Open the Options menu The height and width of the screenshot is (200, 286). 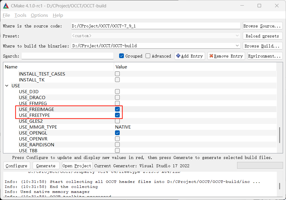(39, 15)
